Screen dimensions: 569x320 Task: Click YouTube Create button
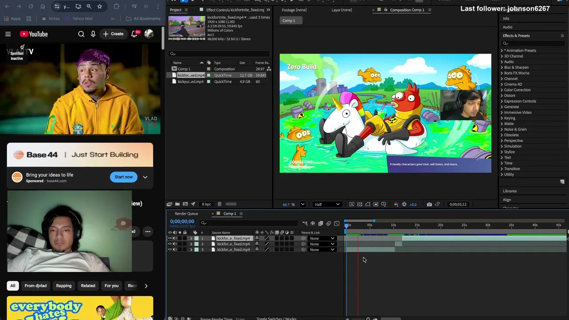[113, 34]
